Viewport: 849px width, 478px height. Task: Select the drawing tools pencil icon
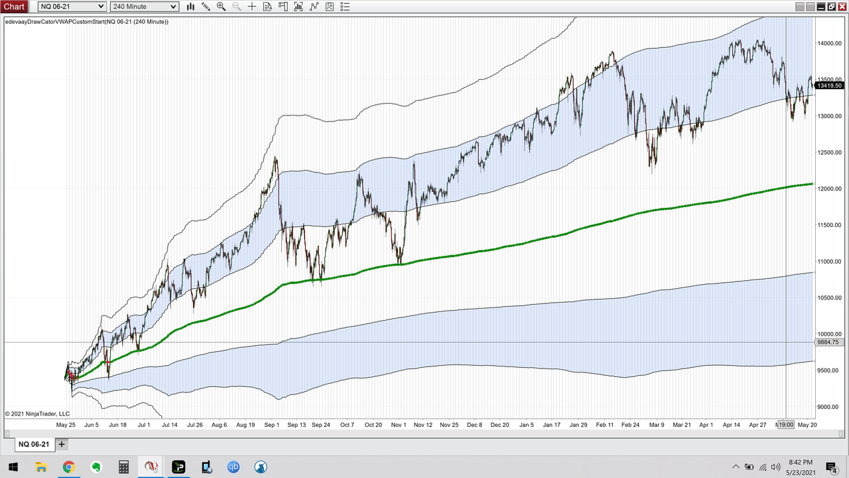coord(206,6)
